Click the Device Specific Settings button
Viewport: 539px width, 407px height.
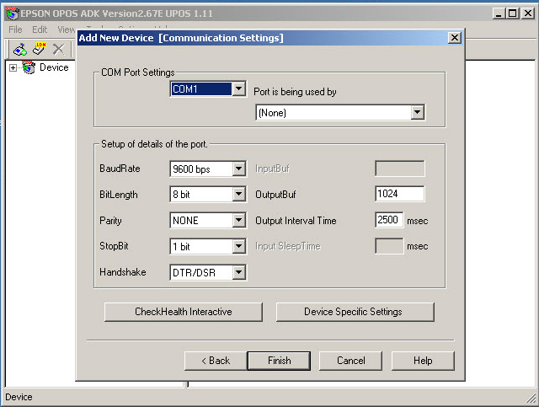(x=355, y=312)
